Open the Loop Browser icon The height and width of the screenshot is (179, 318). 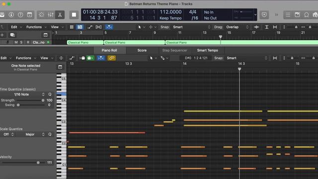(x=307, y=14)
